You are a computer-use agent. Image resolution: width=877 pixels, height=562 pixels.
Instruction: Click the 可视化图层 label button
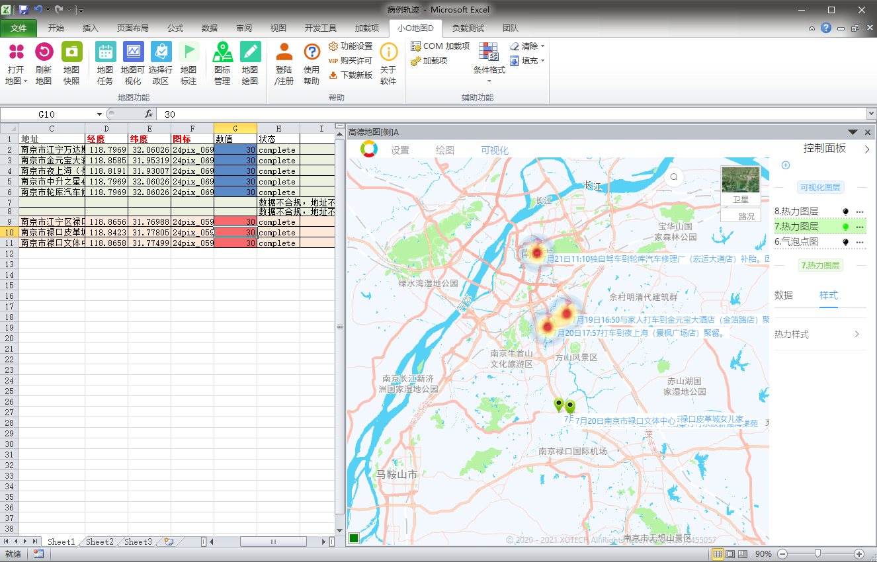[820, 187]
